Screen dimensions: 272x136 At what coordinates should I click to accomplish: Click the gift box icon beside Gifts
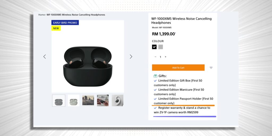tap(155, 76)
